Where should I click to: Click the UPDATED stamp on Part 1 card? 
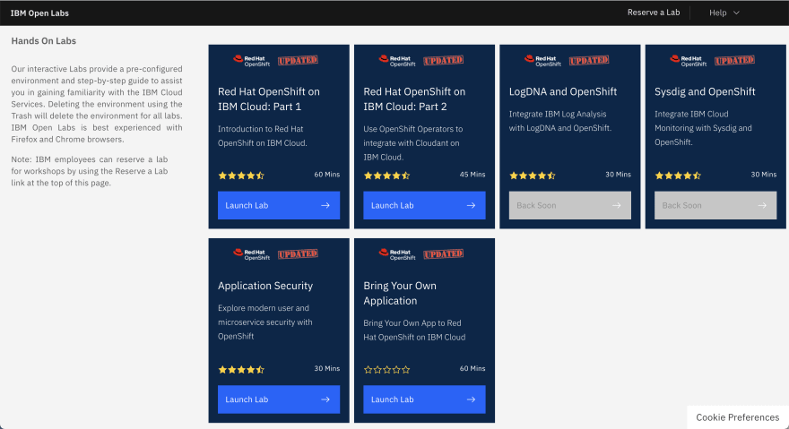pos(298,60)
